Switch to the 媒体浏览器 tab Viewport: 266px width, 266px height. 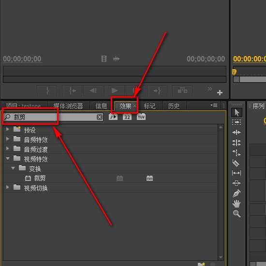(68, 106)
